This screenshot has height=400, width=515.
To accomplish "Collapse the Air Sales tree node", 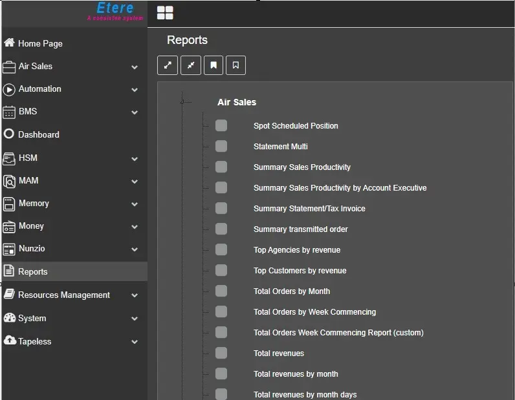I will (x=183, y=101).
